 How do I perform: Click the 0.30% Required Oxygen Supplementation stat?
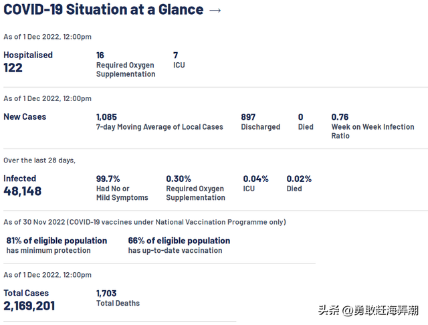(x=195, y=188)
